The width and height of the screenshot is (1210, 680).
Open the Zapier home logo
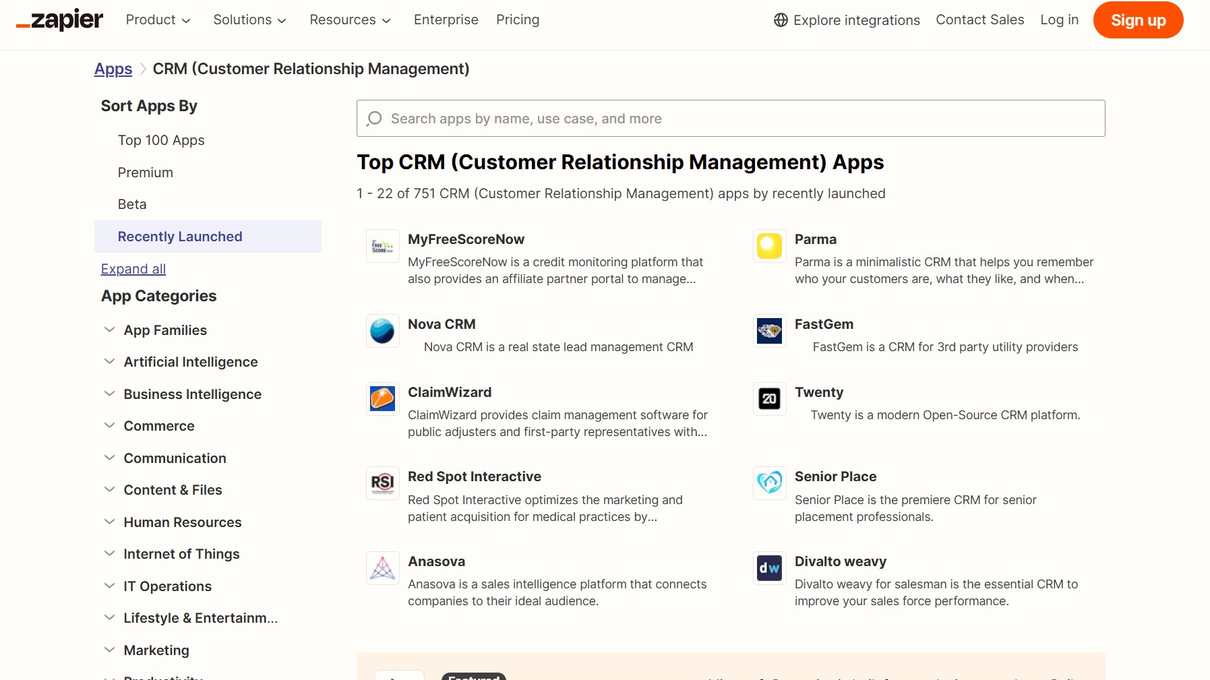[x=59, y=20]
